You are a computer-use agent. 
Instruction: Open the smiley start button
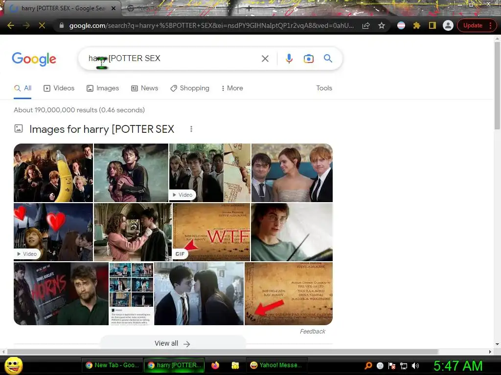point(13,366)
